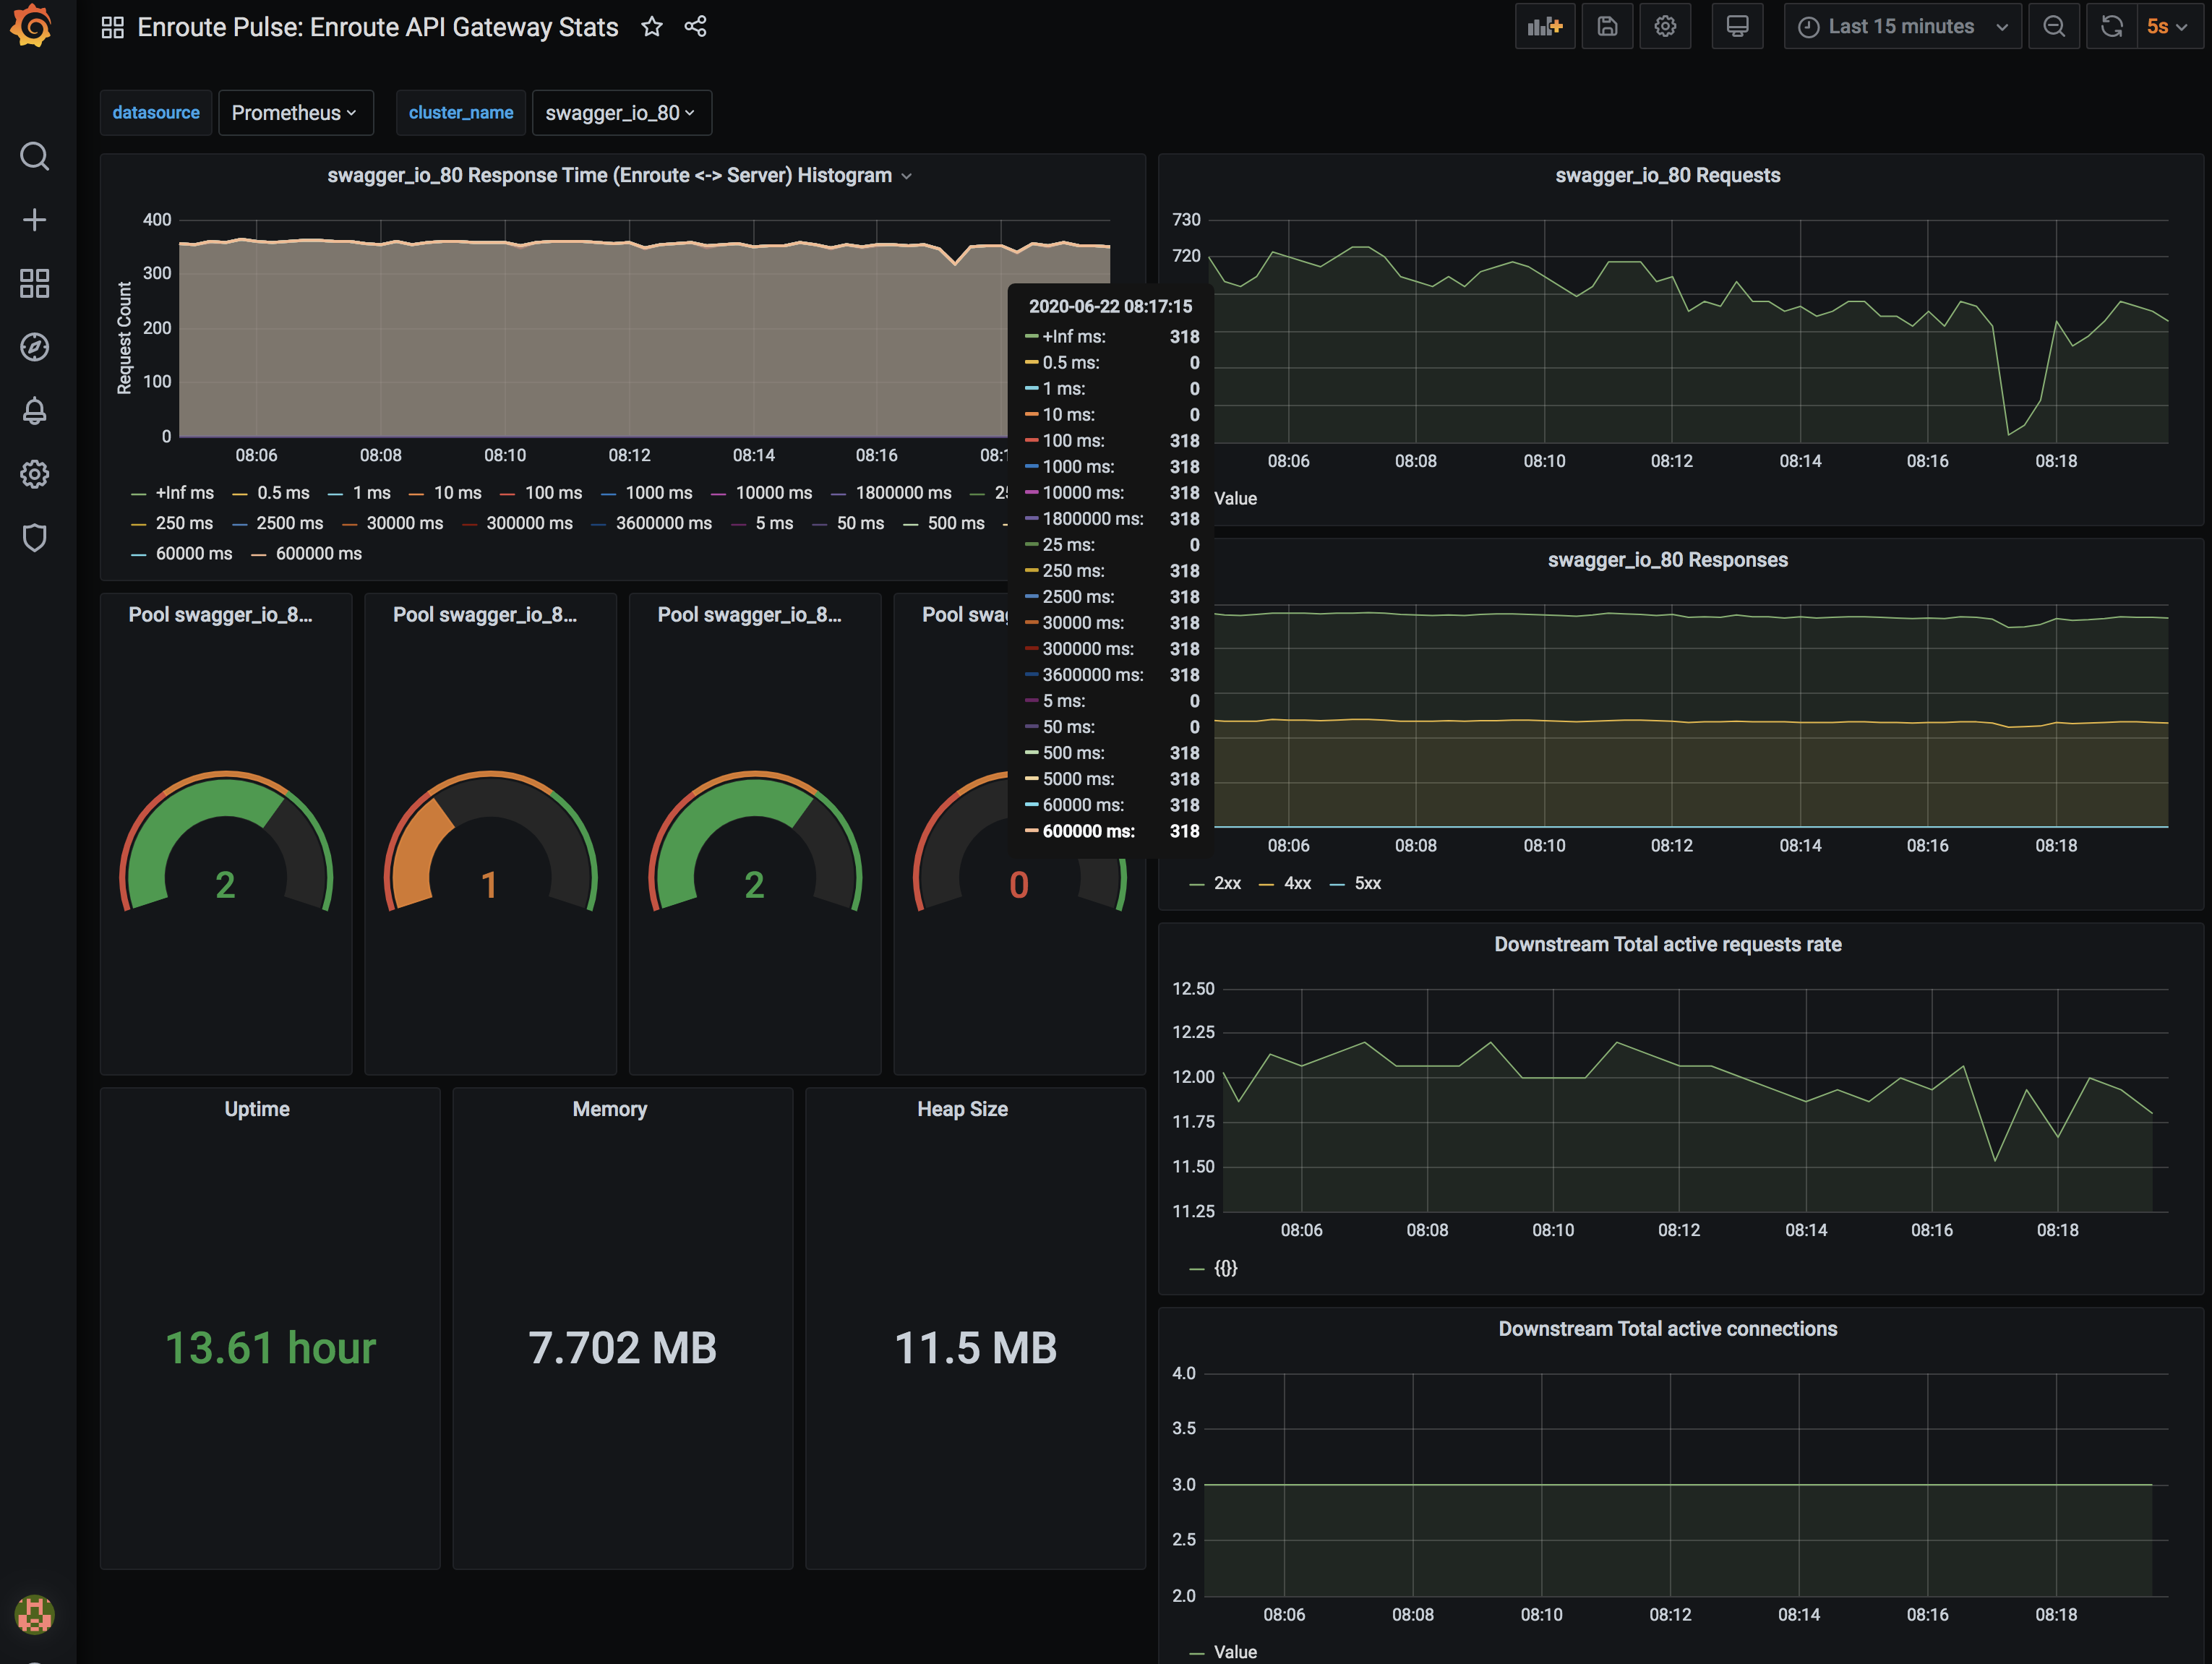Image resolution: width=2212 pixels, height=1664 pixels.
Task: Open the swagger_io_80 Requests panel title menu
Action: (1667, 176)
